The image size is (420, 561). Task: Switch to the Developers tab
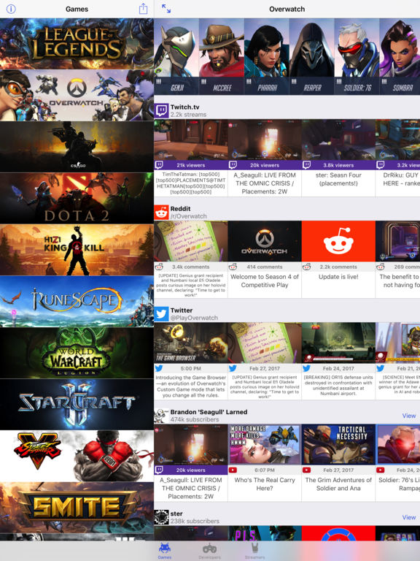pyautogui.click(x=210, y=552)
